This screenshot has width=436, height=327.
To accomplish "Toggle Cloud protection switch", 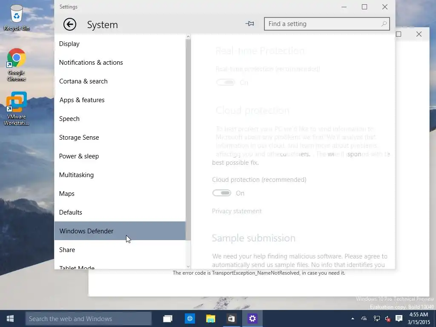I will tap(221, 193).
